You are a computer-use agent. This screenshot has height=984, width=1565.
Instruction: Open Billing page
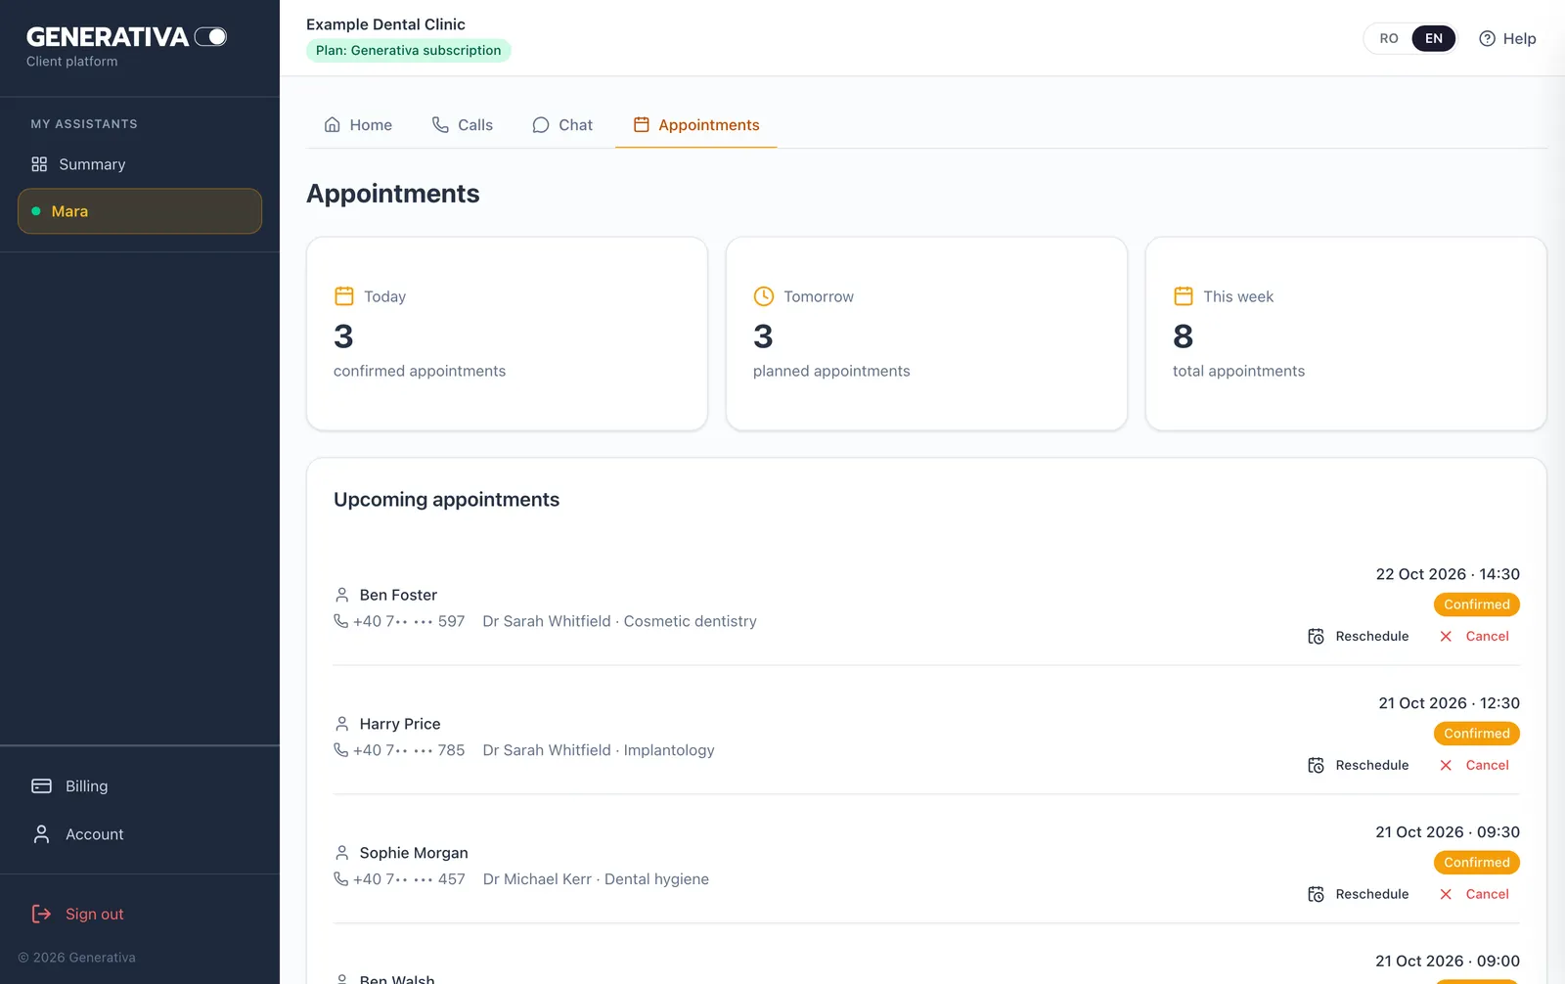pyautogui.click(x=140, y=786)
